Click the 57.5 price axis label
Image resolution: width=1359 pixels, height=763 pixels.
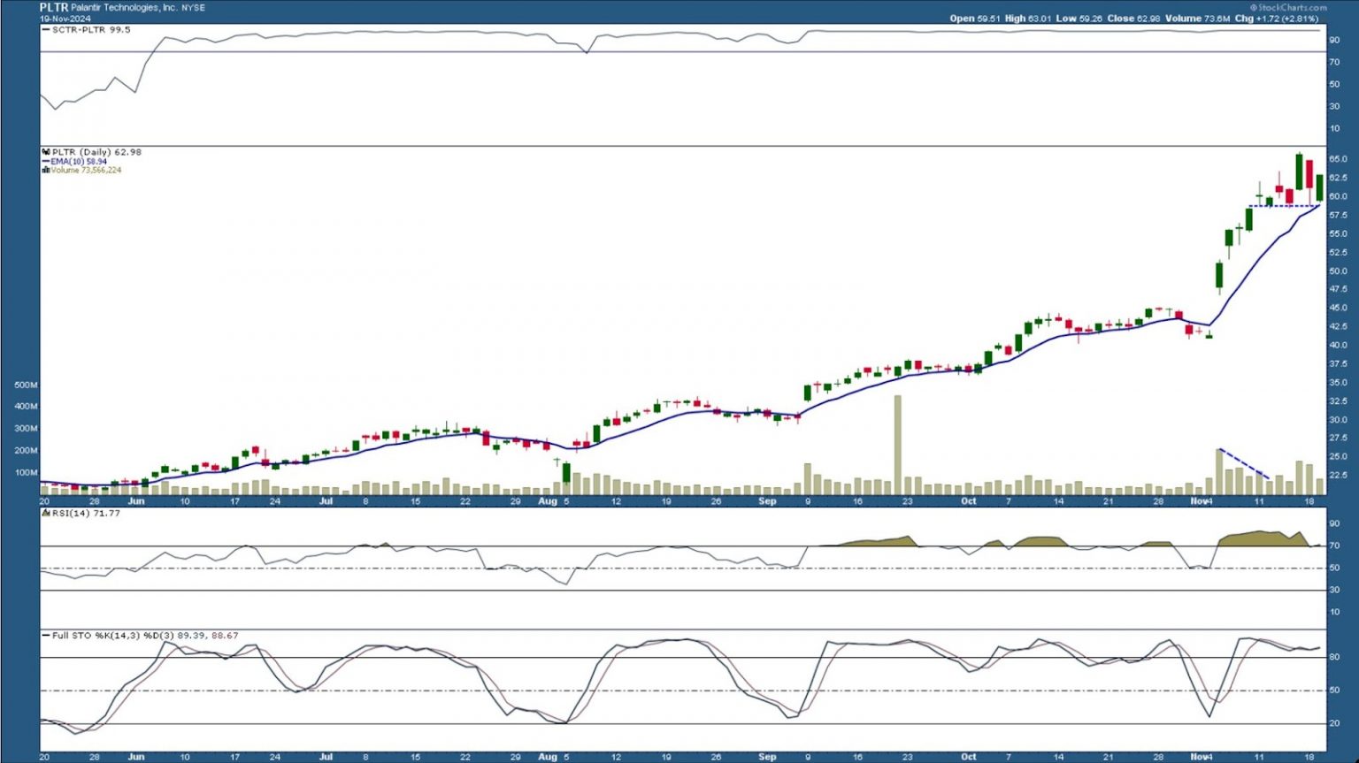(1338, 215)
